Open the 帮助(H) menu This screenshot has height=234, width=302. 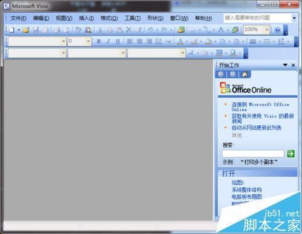[x=204, y=18]
